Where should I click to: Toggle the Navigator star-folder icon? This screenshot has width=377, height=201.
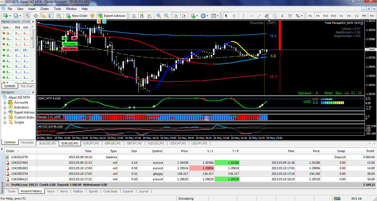click(x=43, y=16)
